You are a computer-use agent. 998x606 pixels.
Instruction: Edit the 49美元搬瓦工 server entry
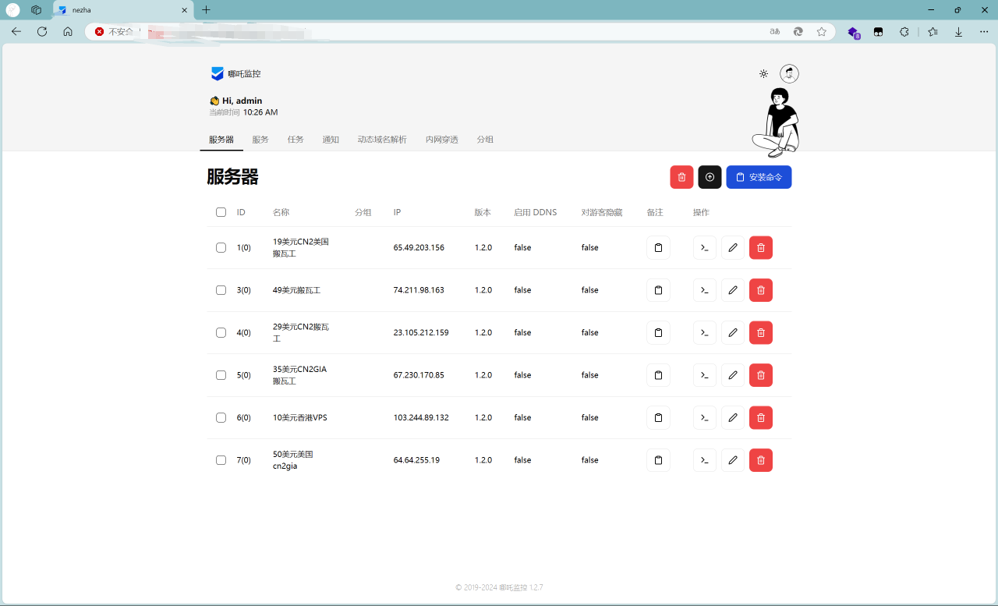click(x=732, y=290)
